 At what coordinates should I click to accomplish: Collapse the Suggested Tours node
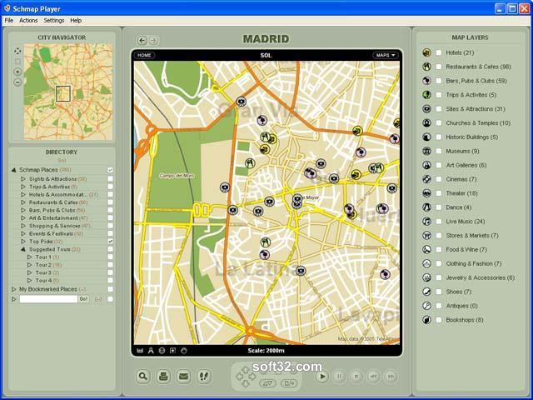tap(23, 249)
